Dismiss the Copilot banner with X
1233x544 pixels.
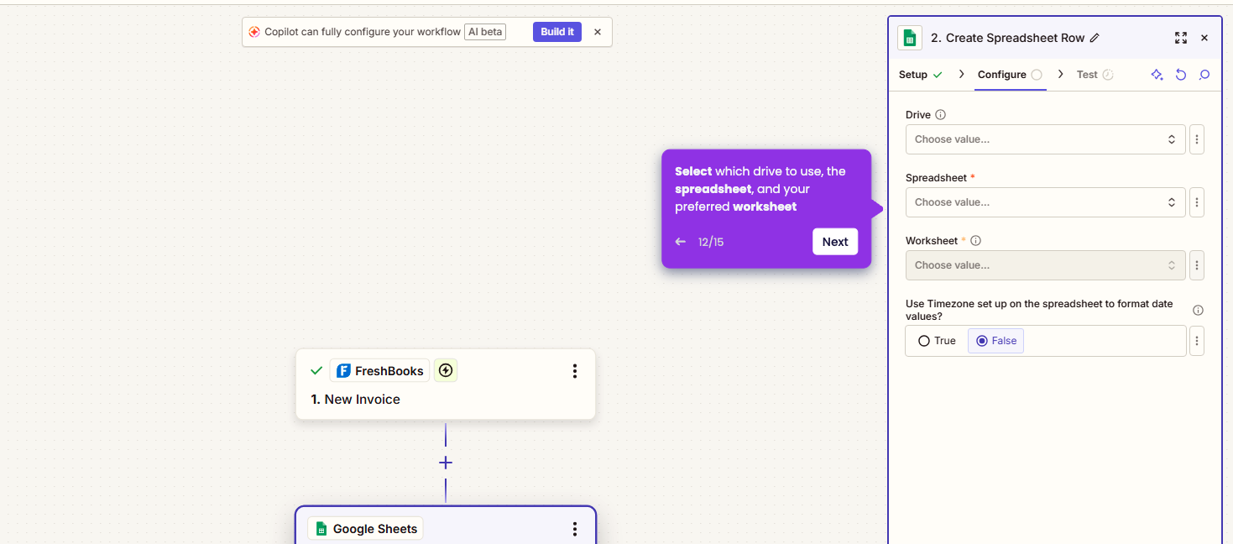coord(598,32)
